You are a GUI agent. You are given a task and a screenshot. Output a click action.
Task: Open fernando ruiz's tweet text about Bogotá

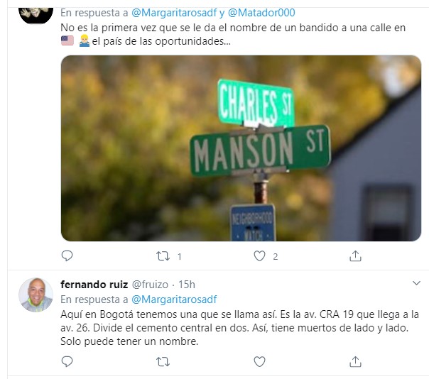click(x=239, y=328)
